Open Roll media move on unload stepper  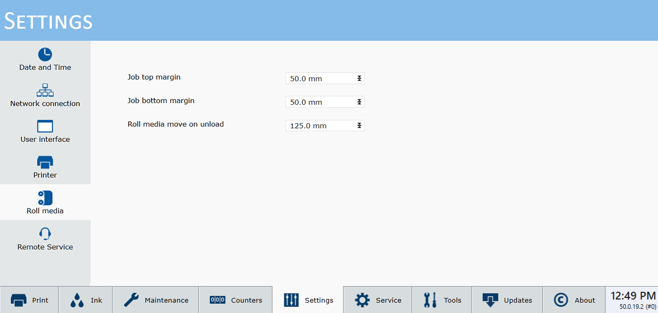(x=359, y=126)
